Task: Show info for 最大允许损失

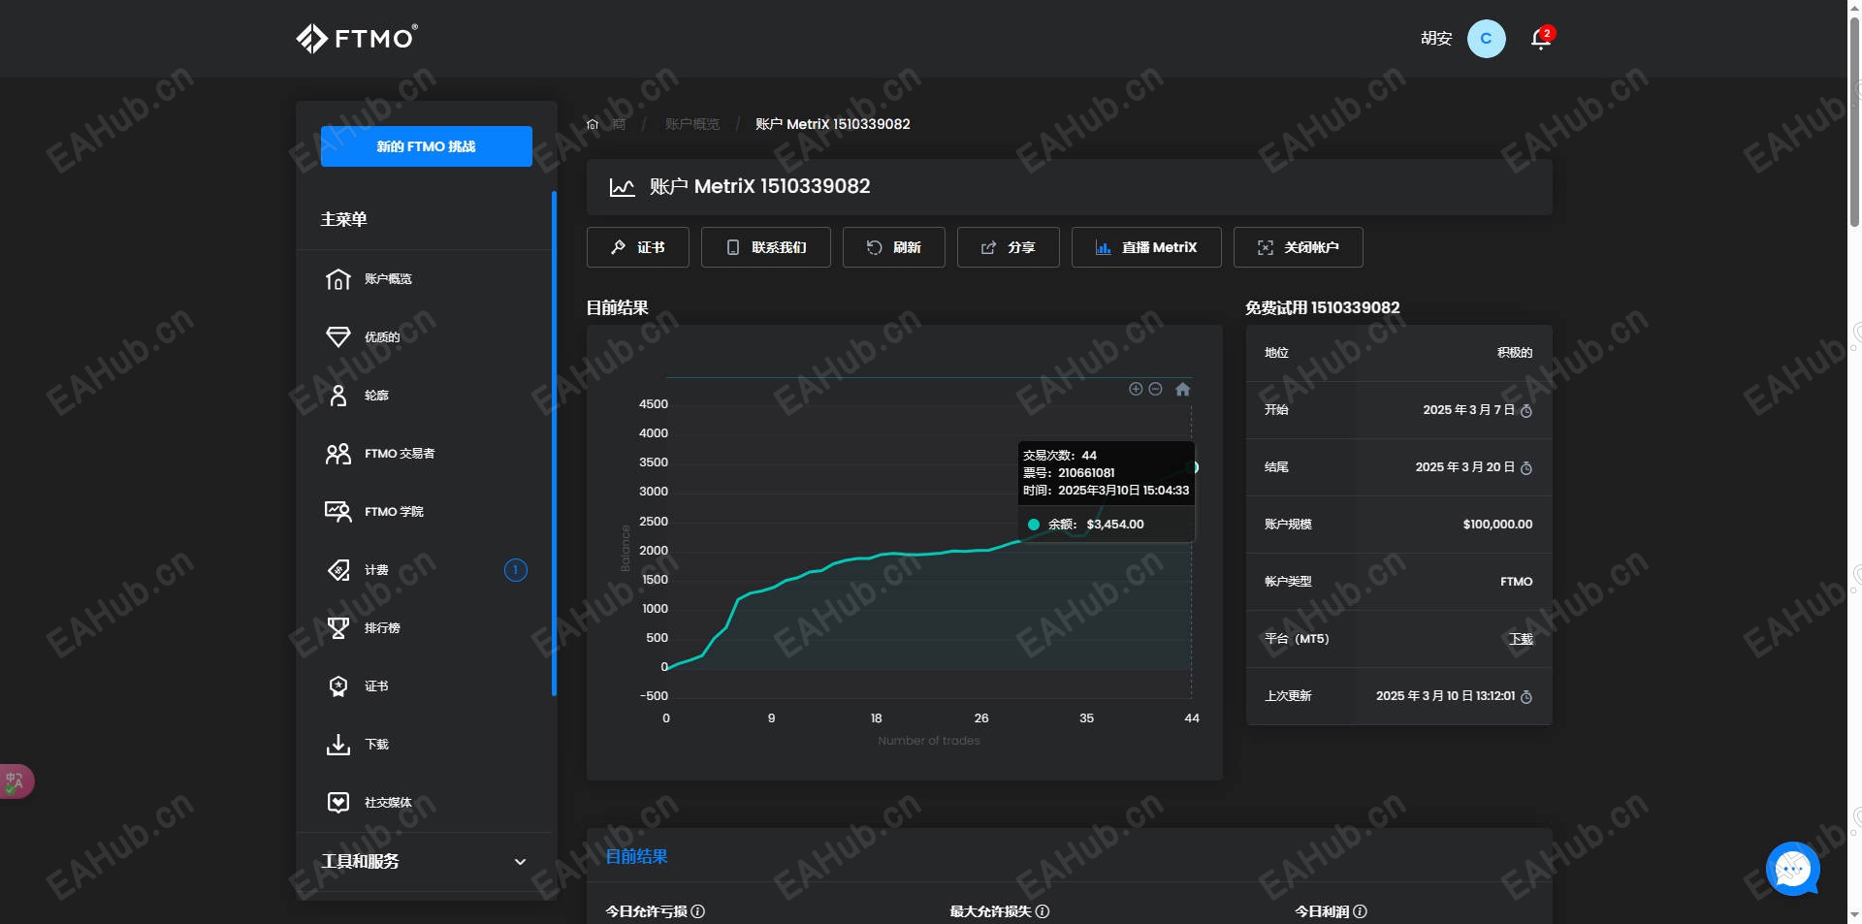Action: click(1043, 911)
